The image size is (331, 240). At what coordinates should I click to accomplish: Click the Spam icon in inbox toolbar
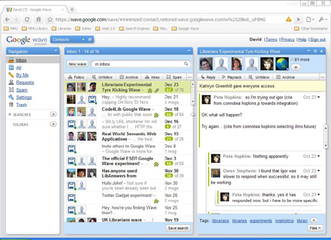(169, 77)
